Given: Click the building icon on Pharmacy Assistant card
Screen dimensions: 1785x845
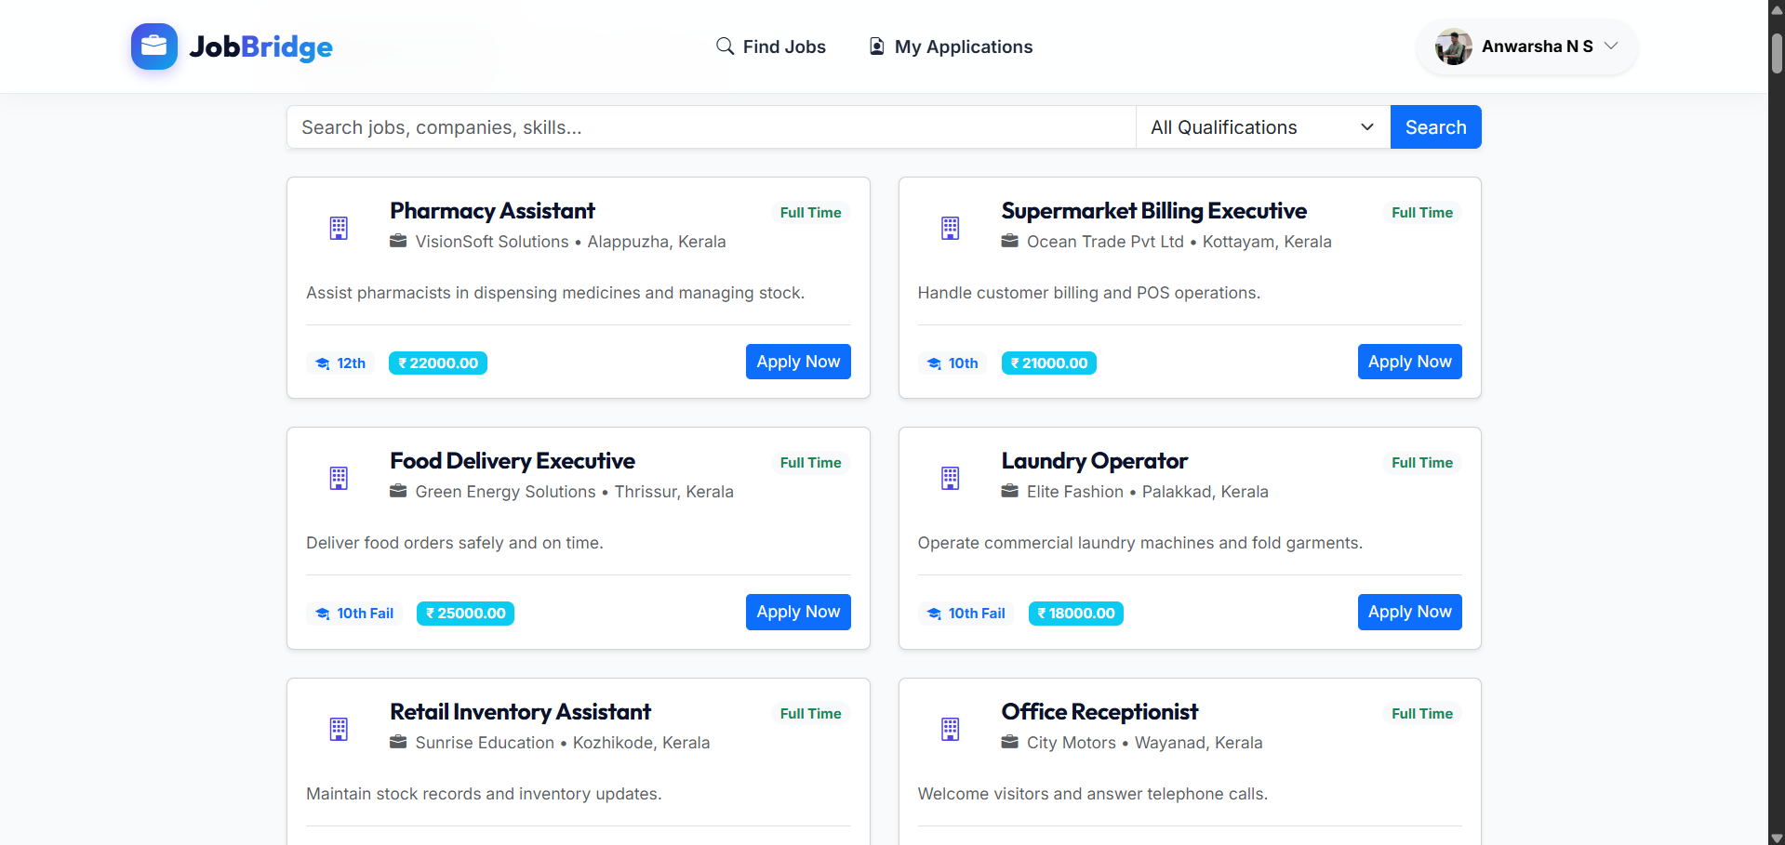Looking at the screenshot, I should tap(339, 229).
